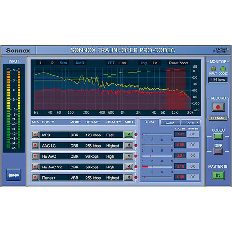Monitor the HE AAC codec speaker button
Image resolution: width=232 pixels, height=232 pixels.
tap(129, 156)
